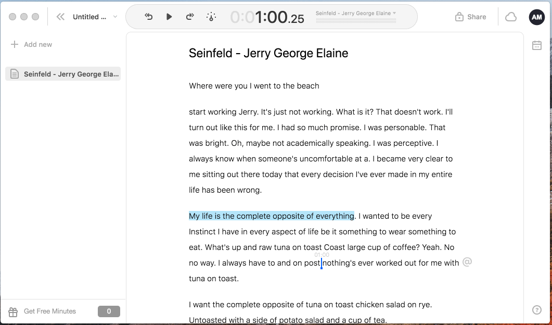Click text 'Untoasted with a side of potato salad'
Image resolution: width=552 pixels, height=325 pixels.
pyautogui.click(x=256, y=320)
